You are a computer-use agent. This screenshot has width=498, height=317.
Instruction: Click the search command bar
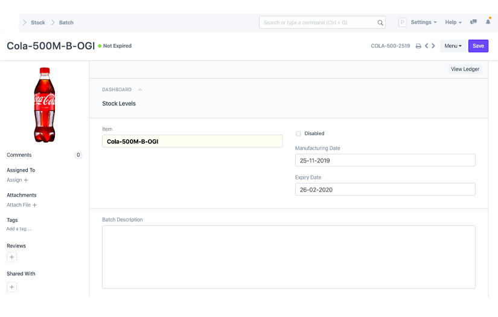[322, 22]
